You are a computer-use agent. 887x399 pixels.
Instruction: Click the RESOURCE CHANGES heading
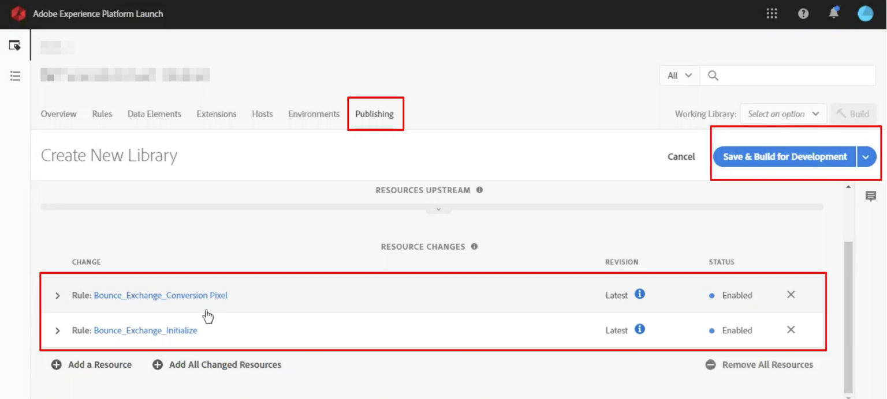click(423, 247)
